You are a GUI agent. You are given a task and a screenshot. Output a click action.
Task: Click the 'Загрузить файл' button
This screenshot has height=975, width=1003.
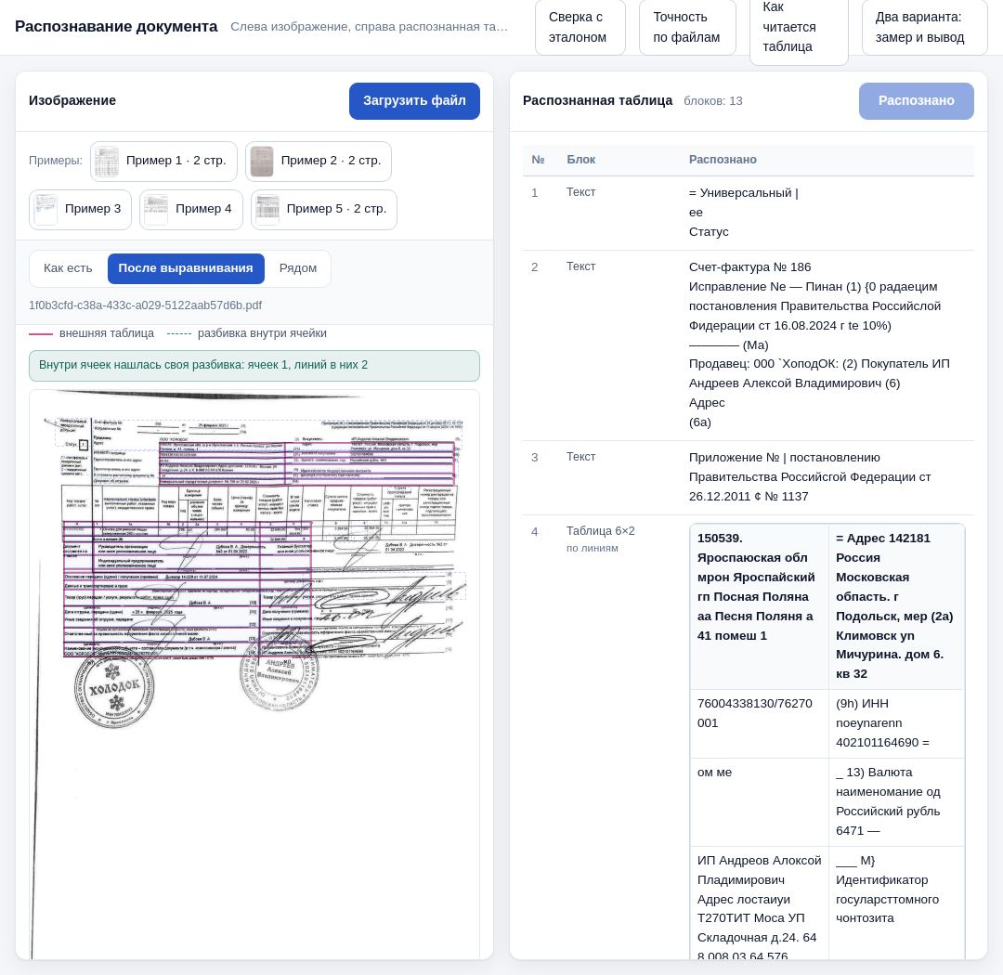[x=414, y=101]
